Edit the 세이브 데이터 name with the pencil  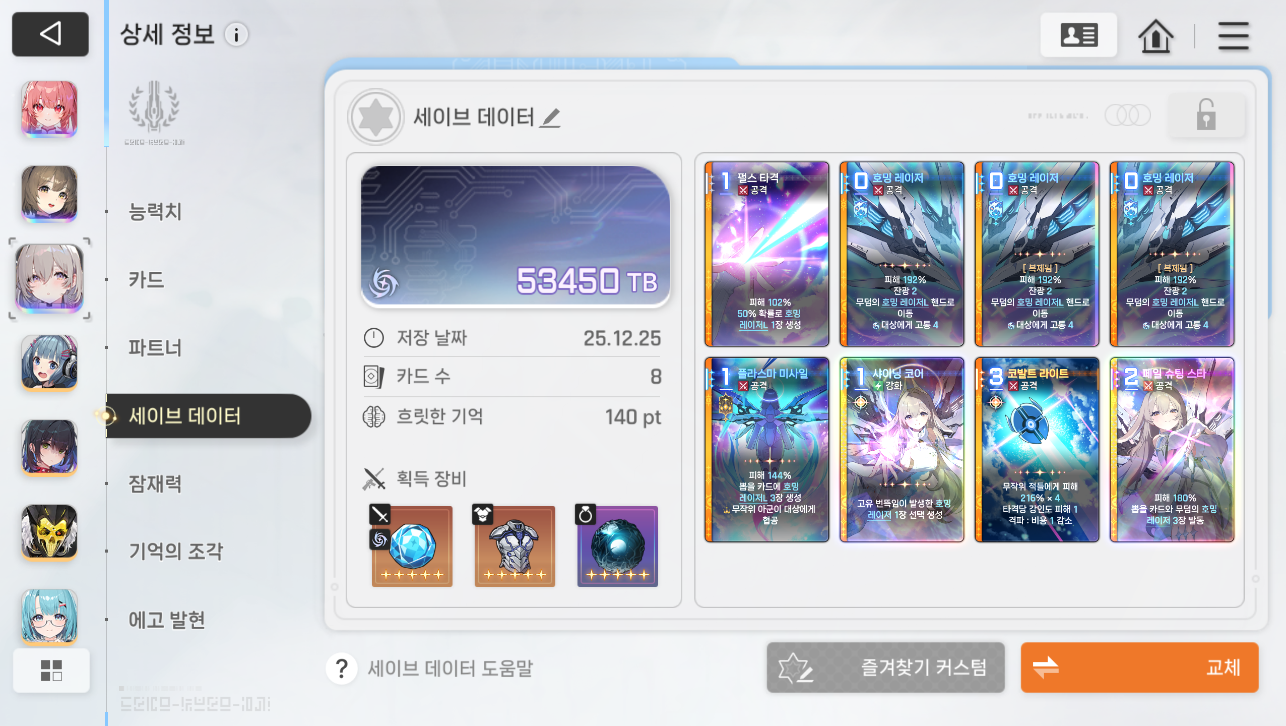click(x=550, y=118)
